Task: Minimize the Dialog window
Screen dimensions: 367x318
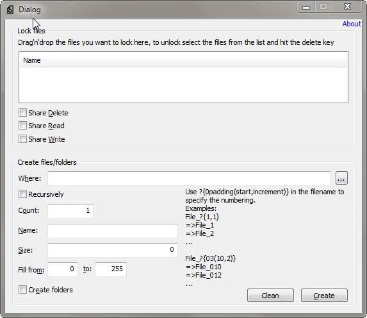Action: click(306, 7)
